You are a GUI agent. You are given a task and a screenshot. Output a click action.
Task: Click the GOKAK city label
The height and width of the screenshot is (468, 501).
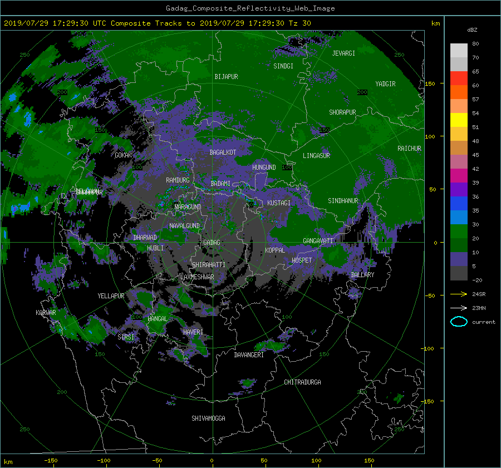[x=124, y=155]
